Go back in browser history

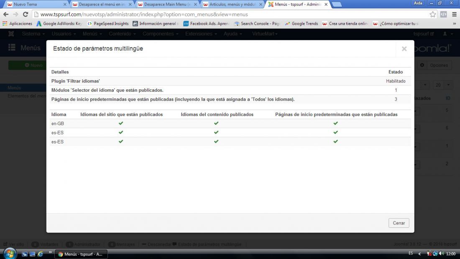(x=6, y=14)
